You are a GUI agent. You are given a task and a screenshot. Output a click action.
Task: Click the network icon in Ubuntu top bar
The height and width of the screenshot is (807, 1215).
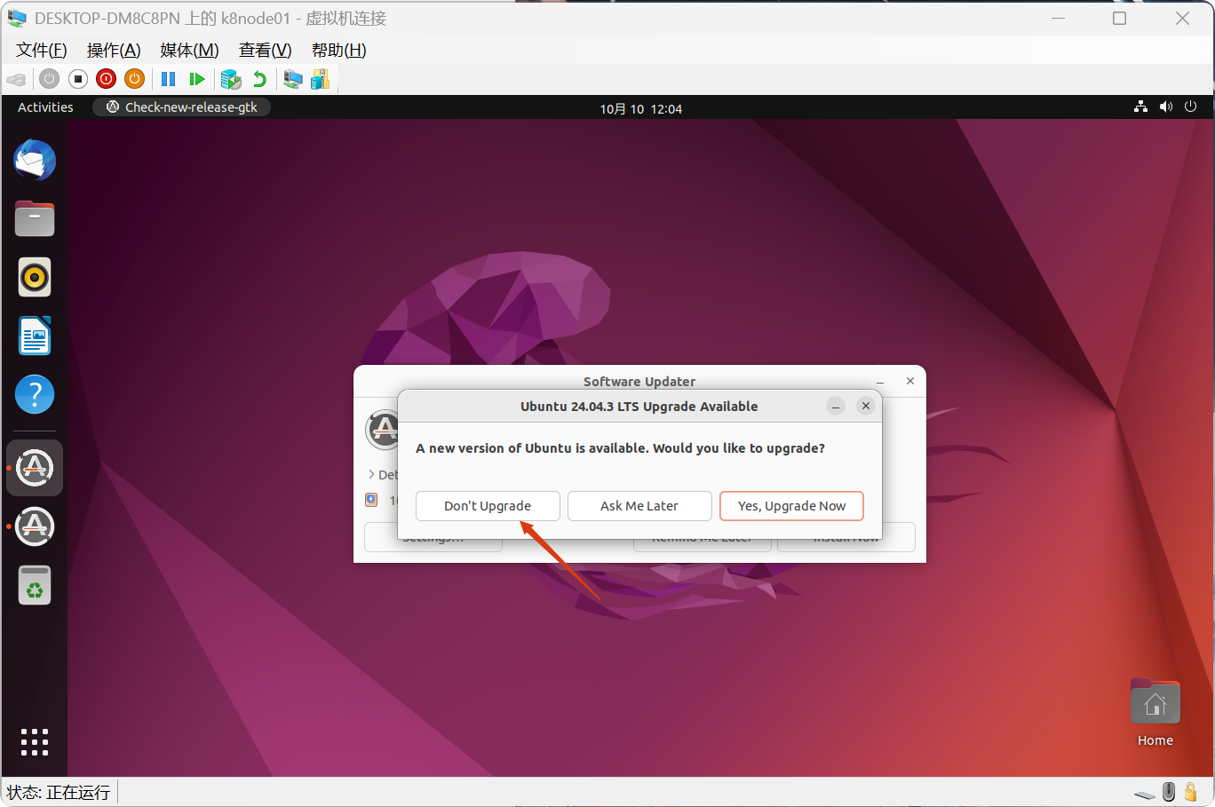point(1140,107)
